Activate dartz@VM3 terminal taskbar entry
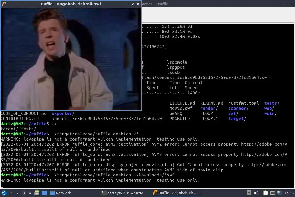The height and width of the screenshot is (197, 295). [122, 193]
